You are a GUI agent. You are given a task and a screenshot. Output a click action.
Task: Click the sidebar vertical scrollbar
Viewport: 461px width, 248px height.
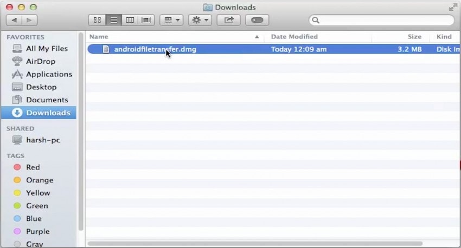81,132
